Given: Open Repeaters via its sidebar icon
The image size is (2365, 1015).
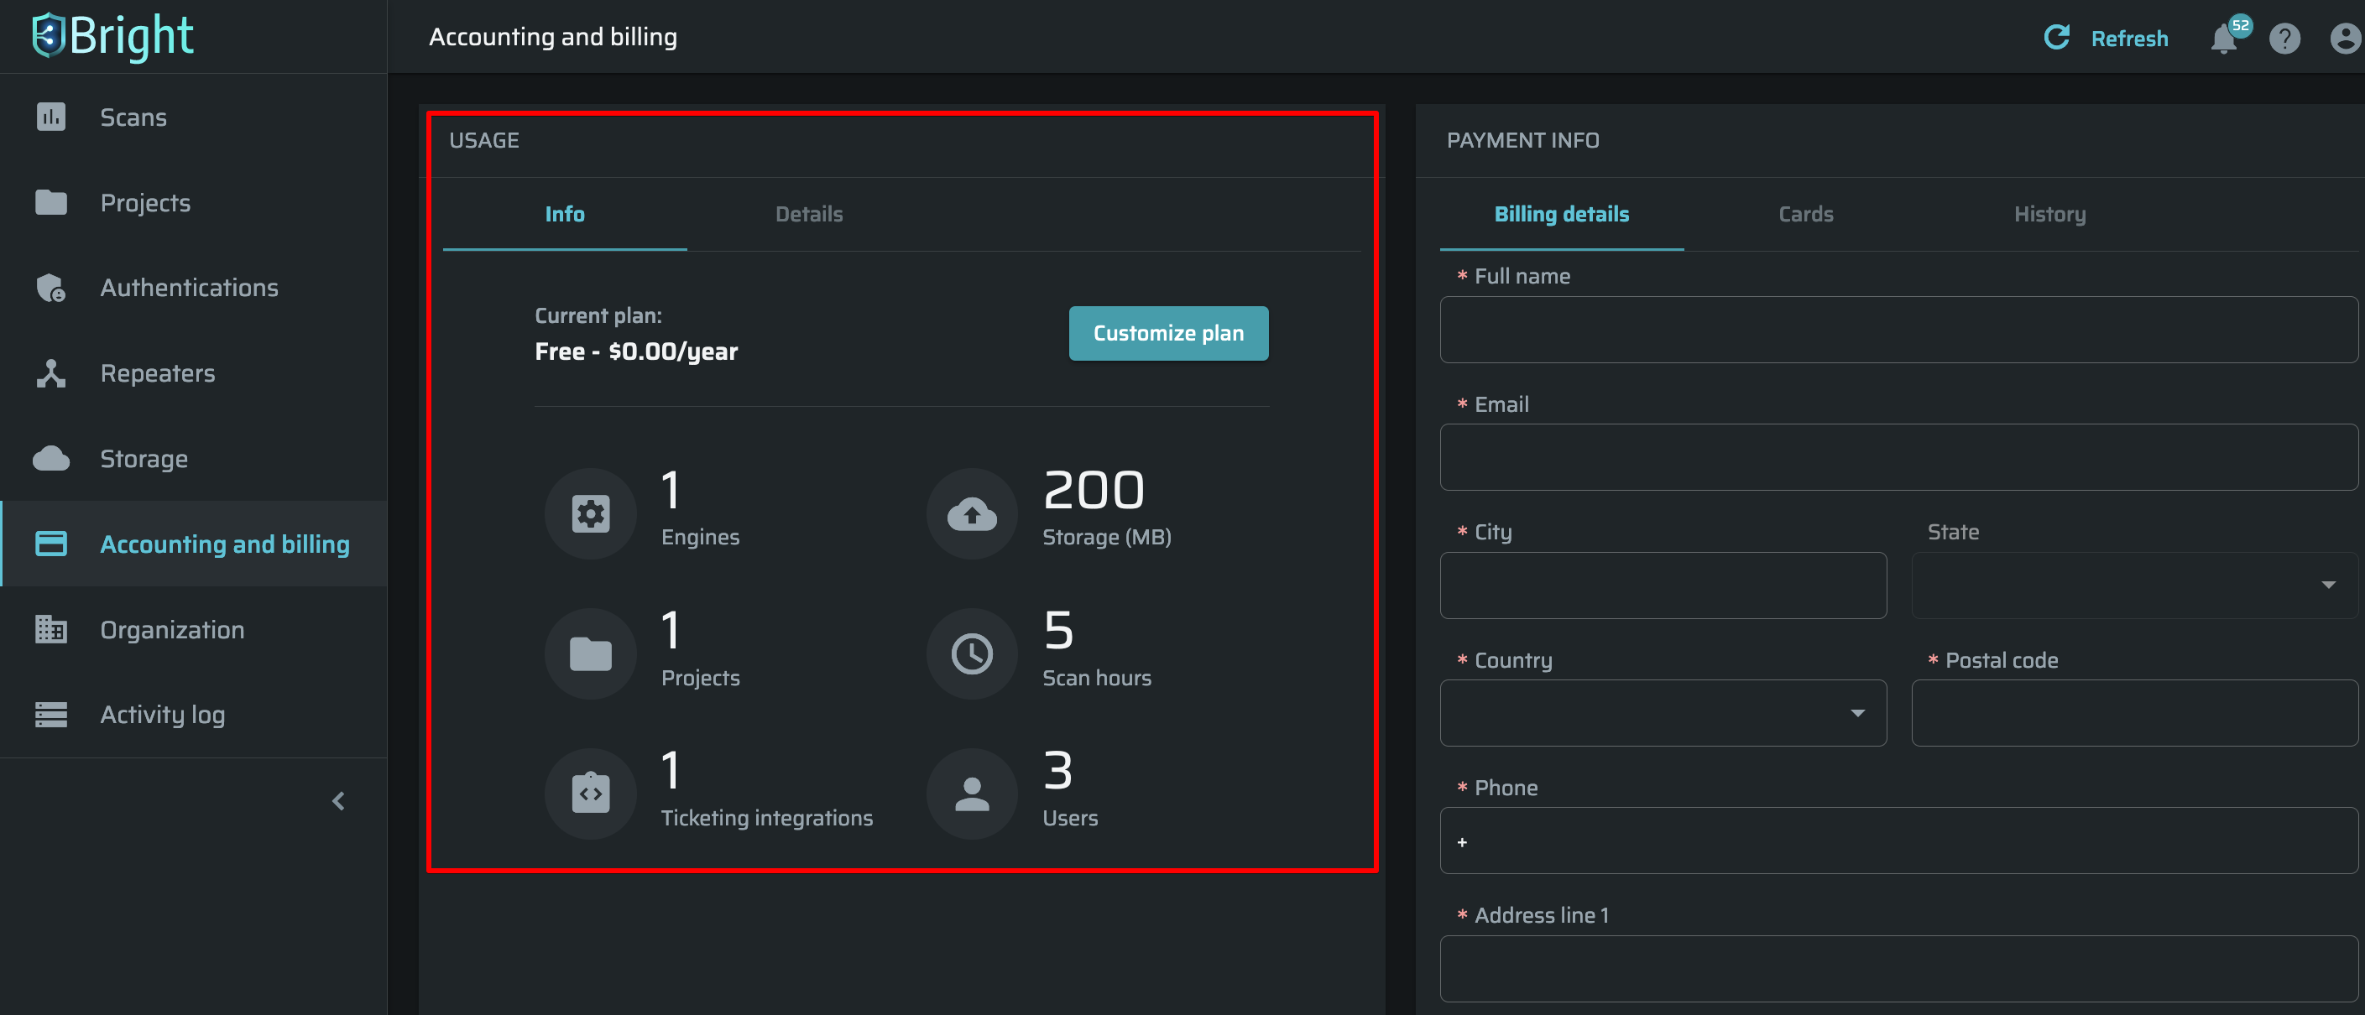Looking at the screenshot, I should [x=50, y=373].
